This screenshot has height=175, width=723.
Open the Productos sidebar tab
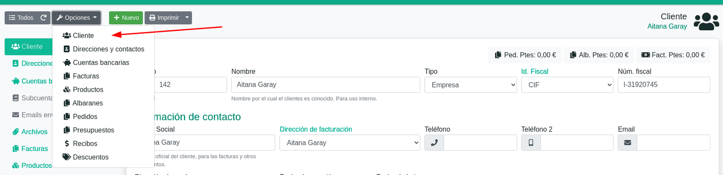pyautogui.click(x=32, y=166)
